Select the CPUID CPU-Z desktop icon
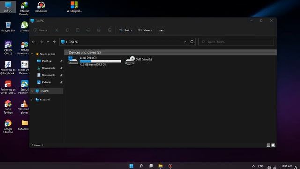 [8, 48]
